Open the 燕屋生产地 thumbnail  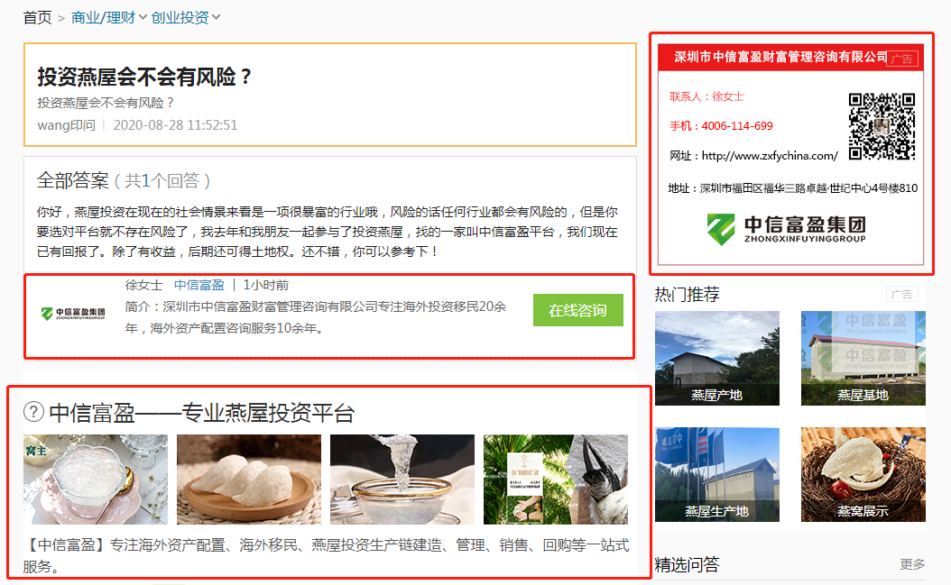point(717,475)
